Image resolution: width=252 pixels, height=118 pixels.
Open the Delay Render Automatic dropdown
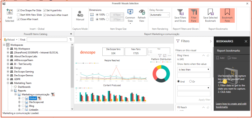(160, 15)
